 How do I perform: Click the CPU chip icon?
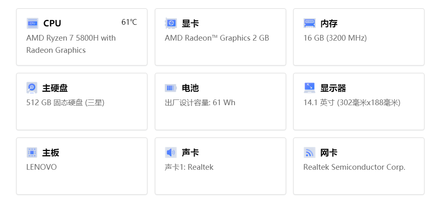click(x=33, y=23)
